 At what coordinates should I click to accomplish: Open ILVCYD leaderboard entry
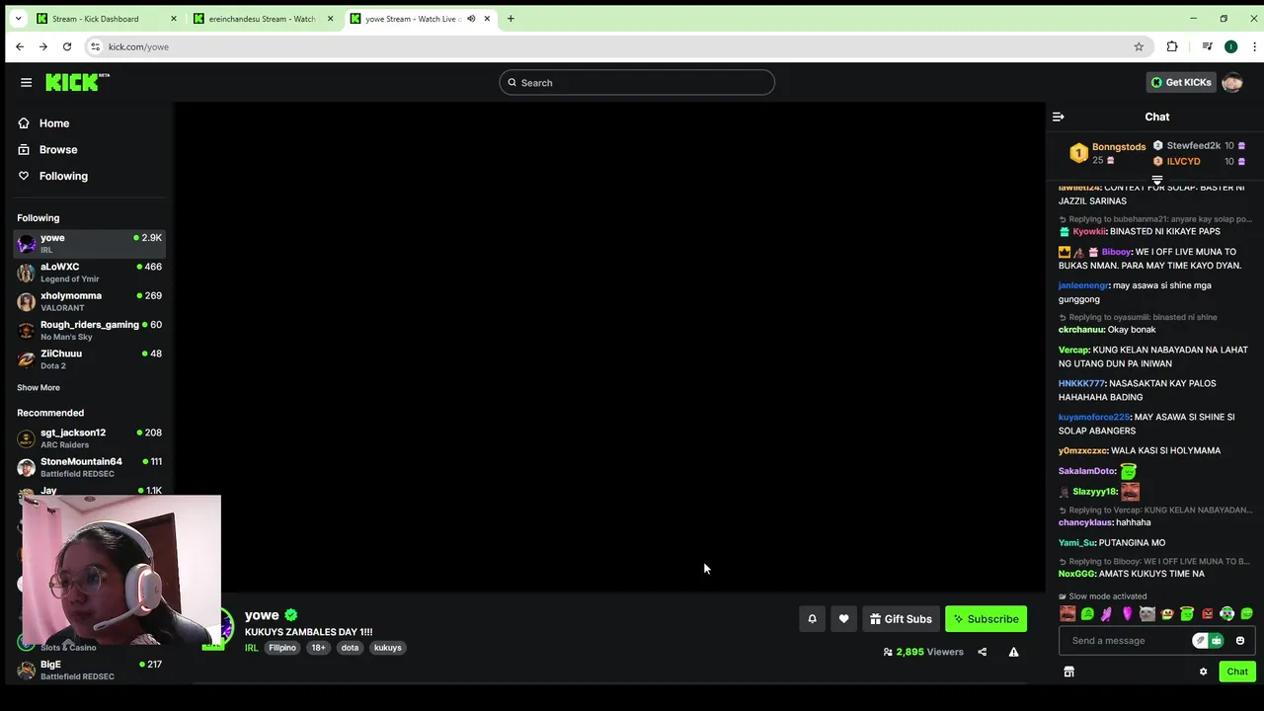click(x=1200, y=161)
